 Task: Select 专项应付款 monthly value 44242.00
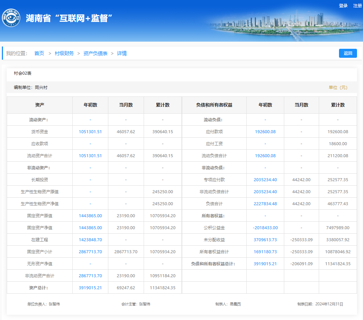coord(301,180)
